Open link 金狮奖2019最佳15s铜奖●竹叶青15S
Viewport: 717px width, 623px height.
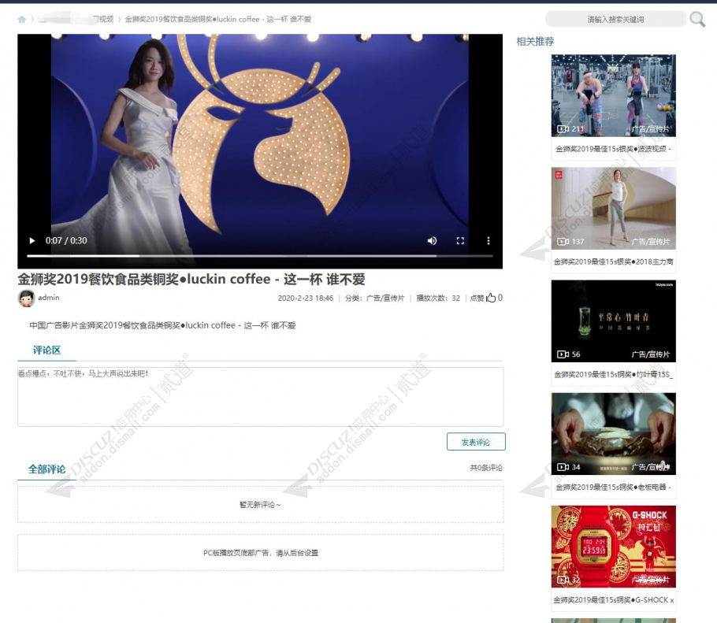click(x=613, y=374)
